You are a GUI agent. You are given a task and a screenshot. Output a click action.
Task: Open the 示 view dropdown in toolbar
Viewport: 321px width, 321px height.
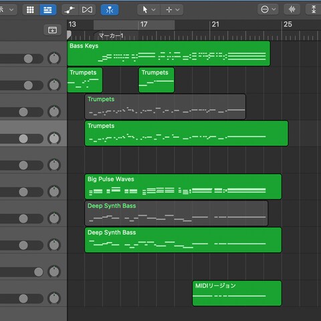click(x=7, y=10)
